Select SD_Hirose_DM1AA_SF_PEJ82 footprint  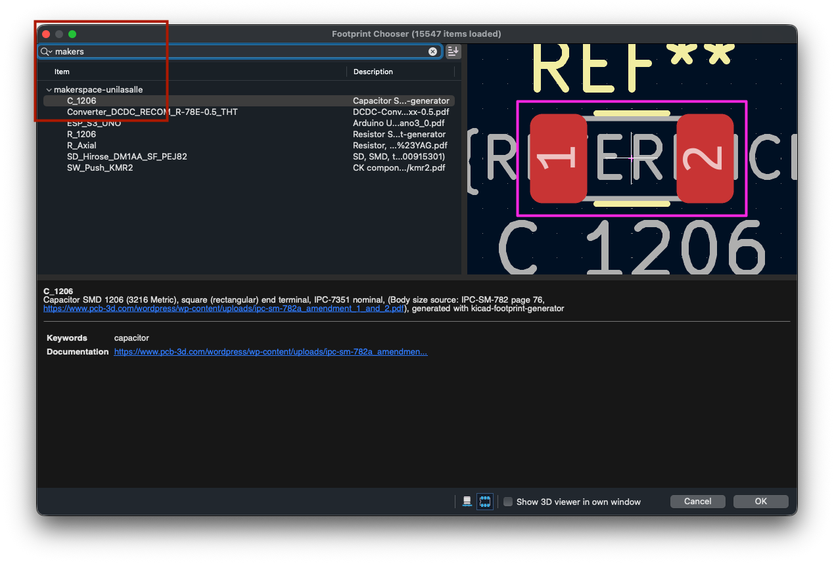coord(127,157)
